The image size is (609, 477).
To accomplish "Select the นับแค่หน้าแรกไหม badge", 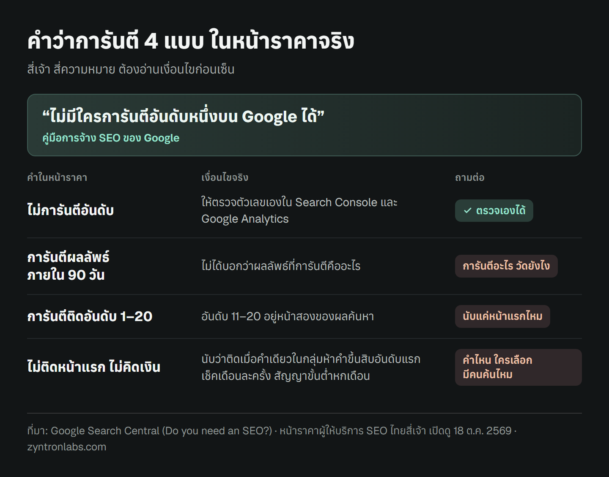I will [502, 316].
